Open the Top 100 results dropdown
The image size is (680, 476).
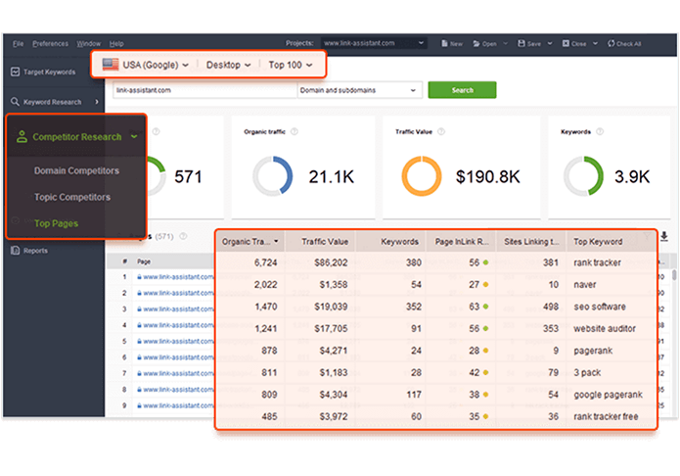291,66
